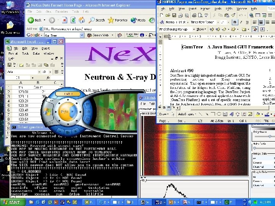Click the Refresh icon in Internet Explorer
275x206 pixels.
coord(73,20)
